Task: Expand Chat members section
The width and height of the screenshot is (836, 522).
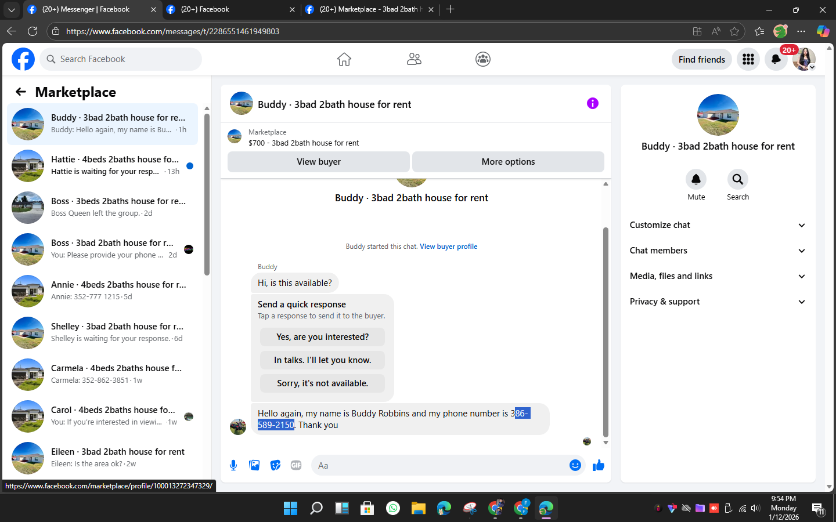Action: (718, 251)
